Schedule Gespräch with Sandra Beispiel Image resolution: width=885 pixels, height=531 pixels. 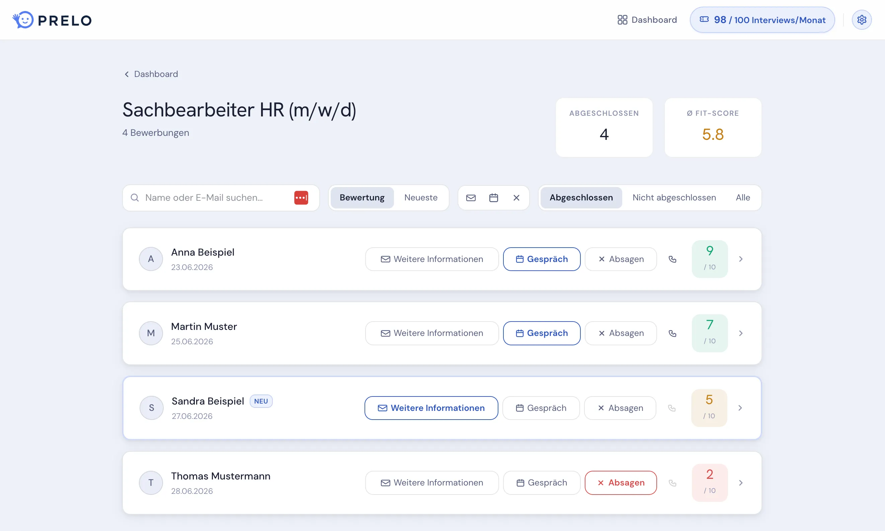pyautogui.click(x=541, y=408)
